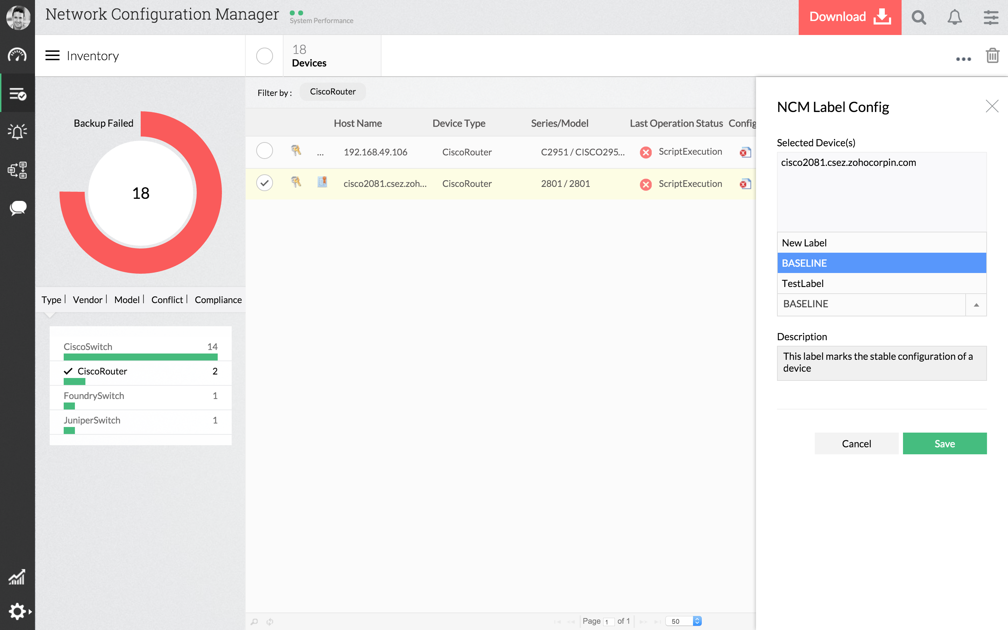Click the notifications bell icon

pyautogui.click(x=954, y=17)
